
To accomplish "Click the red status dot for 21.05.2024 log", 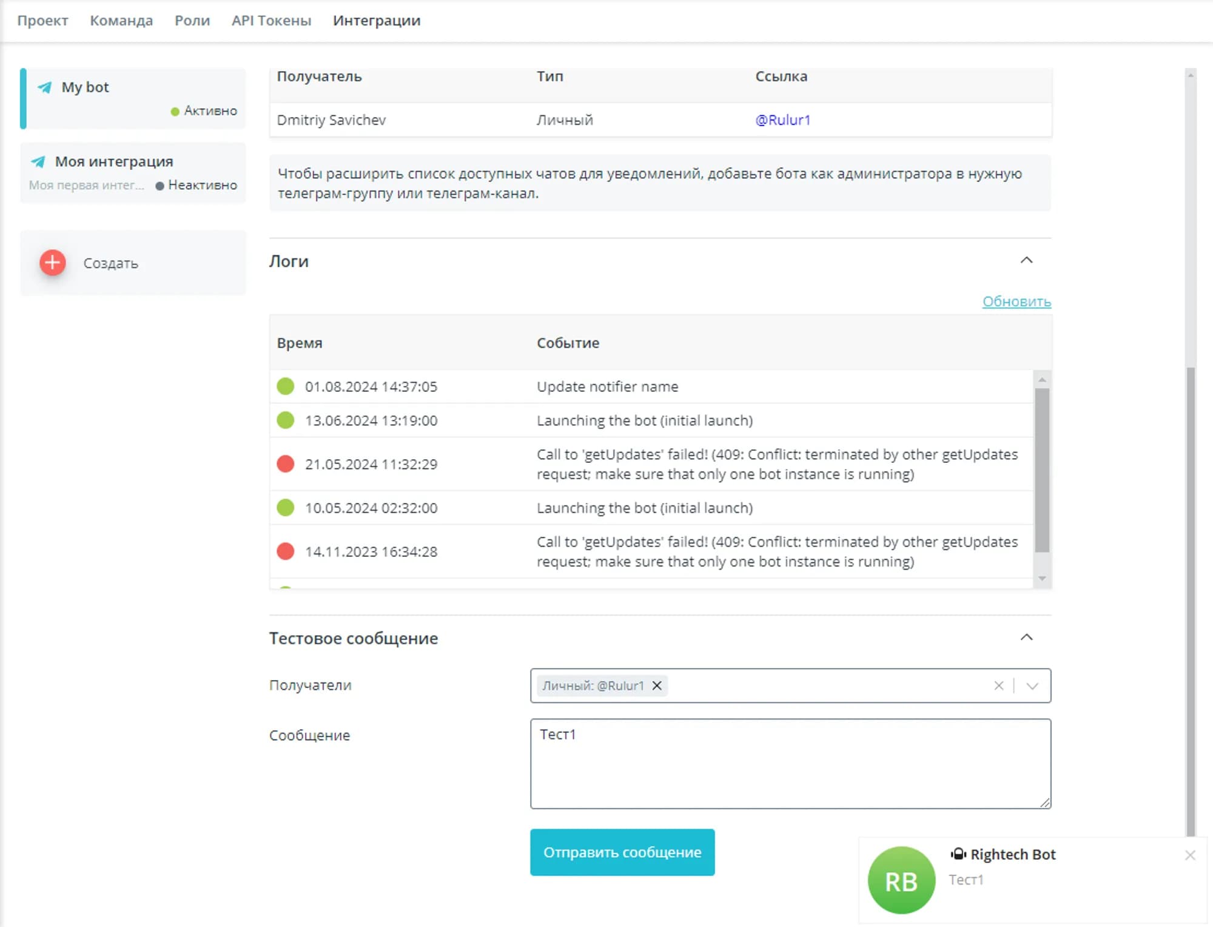I will (286, 464).
